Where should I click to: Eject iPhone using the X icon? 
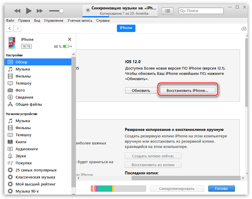pos(70,39)
